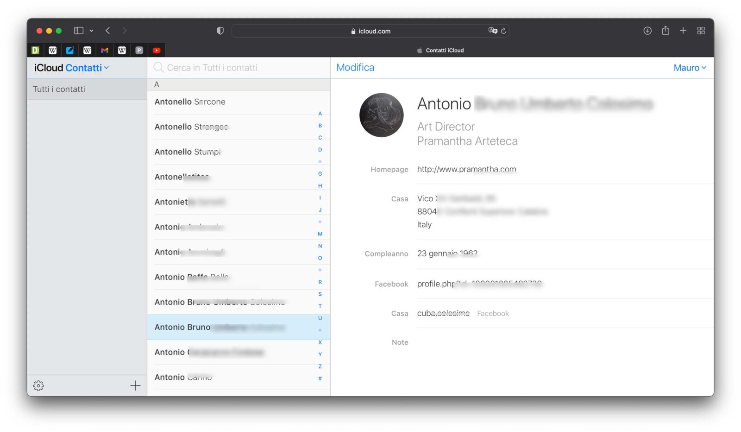Open the Share menu icon
This screenshot has height=432, width=741.
click(x=666, y=30)
